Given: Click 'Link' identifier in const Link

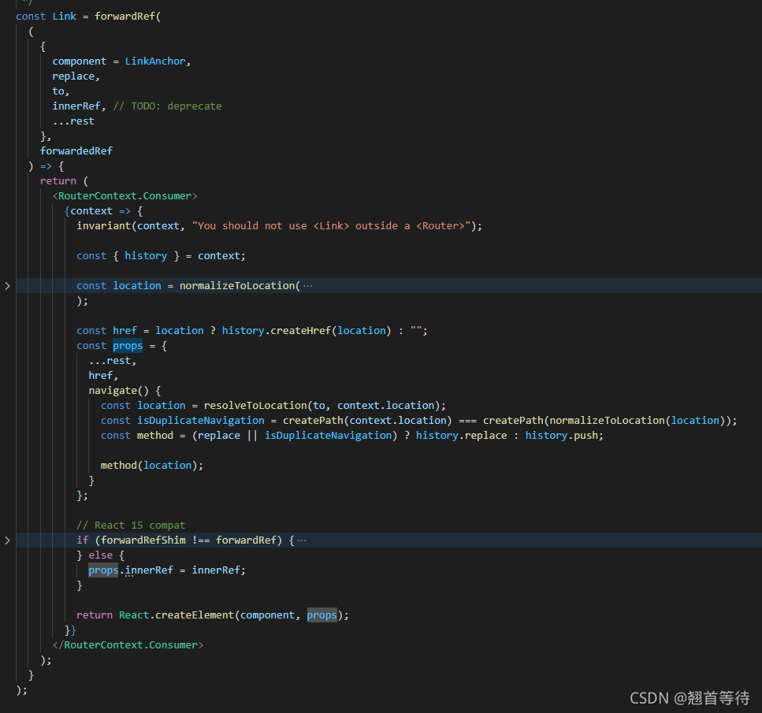Looking at the screenshot, I should [64, 16].
